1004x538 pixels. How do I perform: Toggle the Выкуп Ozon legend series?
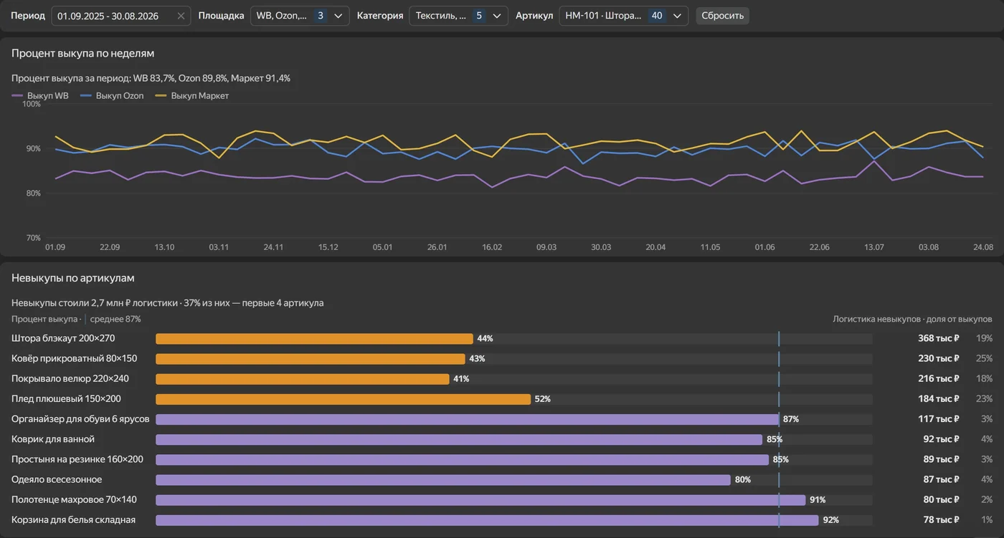coord(112,96)
